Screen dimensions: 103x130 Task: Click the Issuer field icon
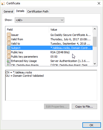coord(9,35)
